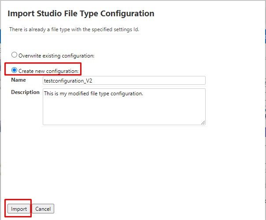Select the Overwrite existing configuration radio button
Image resolution: width=266 pixels, height=220 pixels.
(x=15, y=55)
